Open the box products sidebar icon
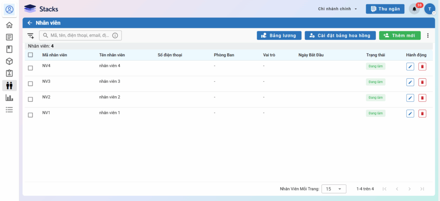 (x=9, y=61)
